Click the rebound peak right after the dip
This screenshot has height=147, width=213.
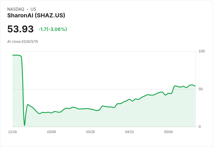pos(28,105)
